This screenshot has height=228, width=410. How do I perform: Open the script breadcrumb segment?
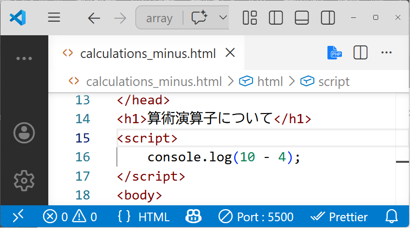tap(334, 82)
